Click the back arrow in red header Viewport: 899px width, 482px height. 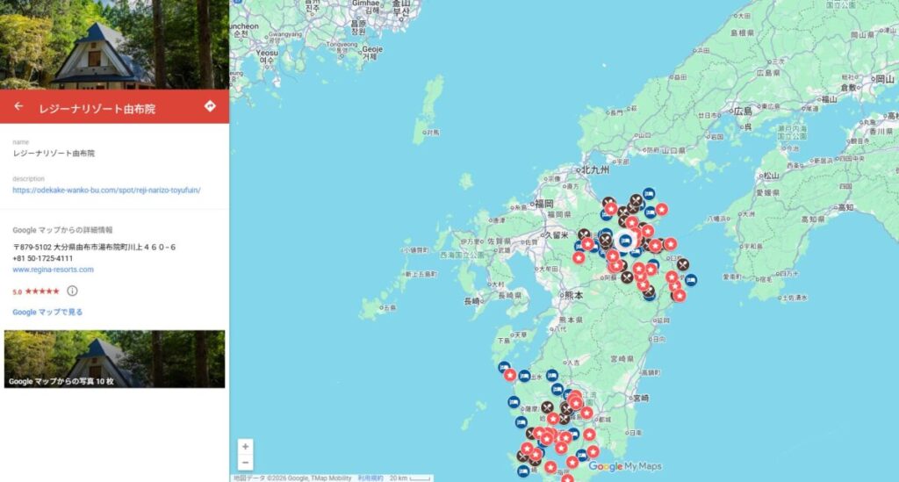[18, 106]
